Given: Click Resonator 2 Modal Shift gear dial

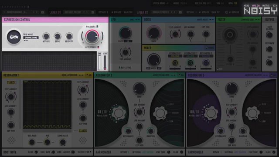Looking at the screenshot, I should (x=119, y=113).
